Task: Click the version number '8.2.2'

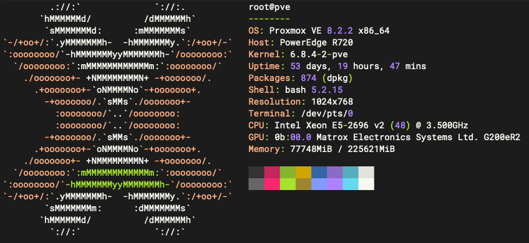Action: tap(340, 31)
